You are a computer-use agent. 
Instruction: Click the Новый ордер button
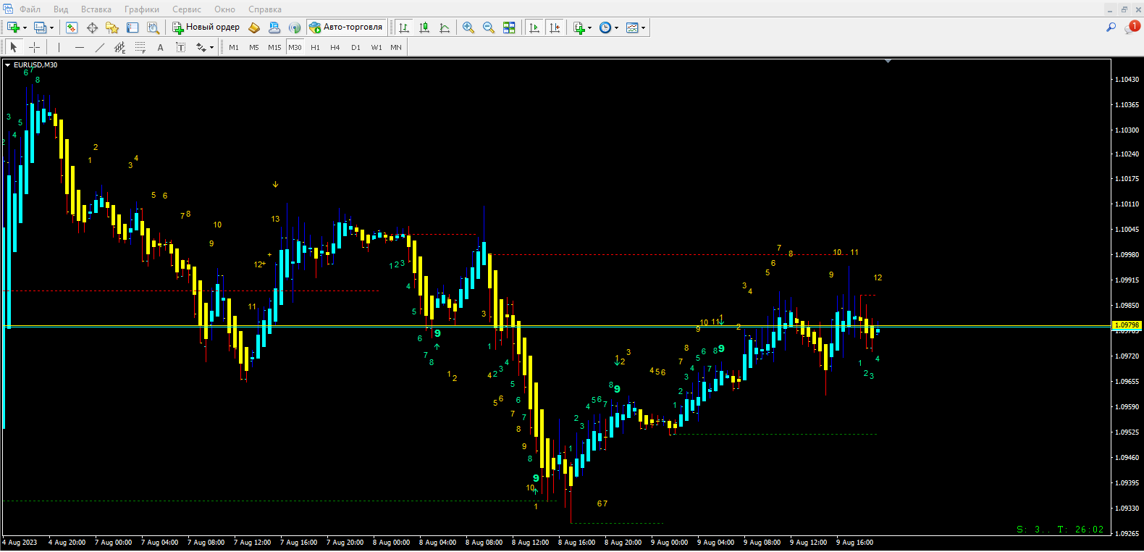click(206, 28)
